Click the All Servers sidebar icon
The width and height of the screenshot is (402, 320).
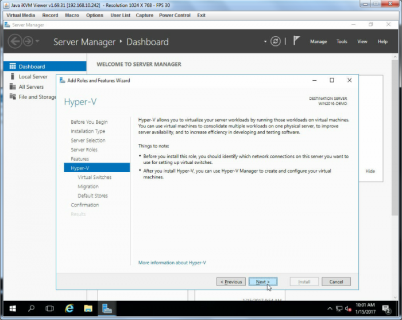13,87
